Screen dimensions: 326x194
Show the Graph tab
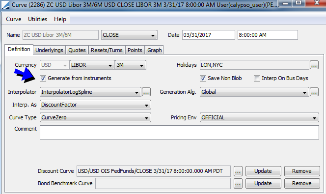click(155, 50)
